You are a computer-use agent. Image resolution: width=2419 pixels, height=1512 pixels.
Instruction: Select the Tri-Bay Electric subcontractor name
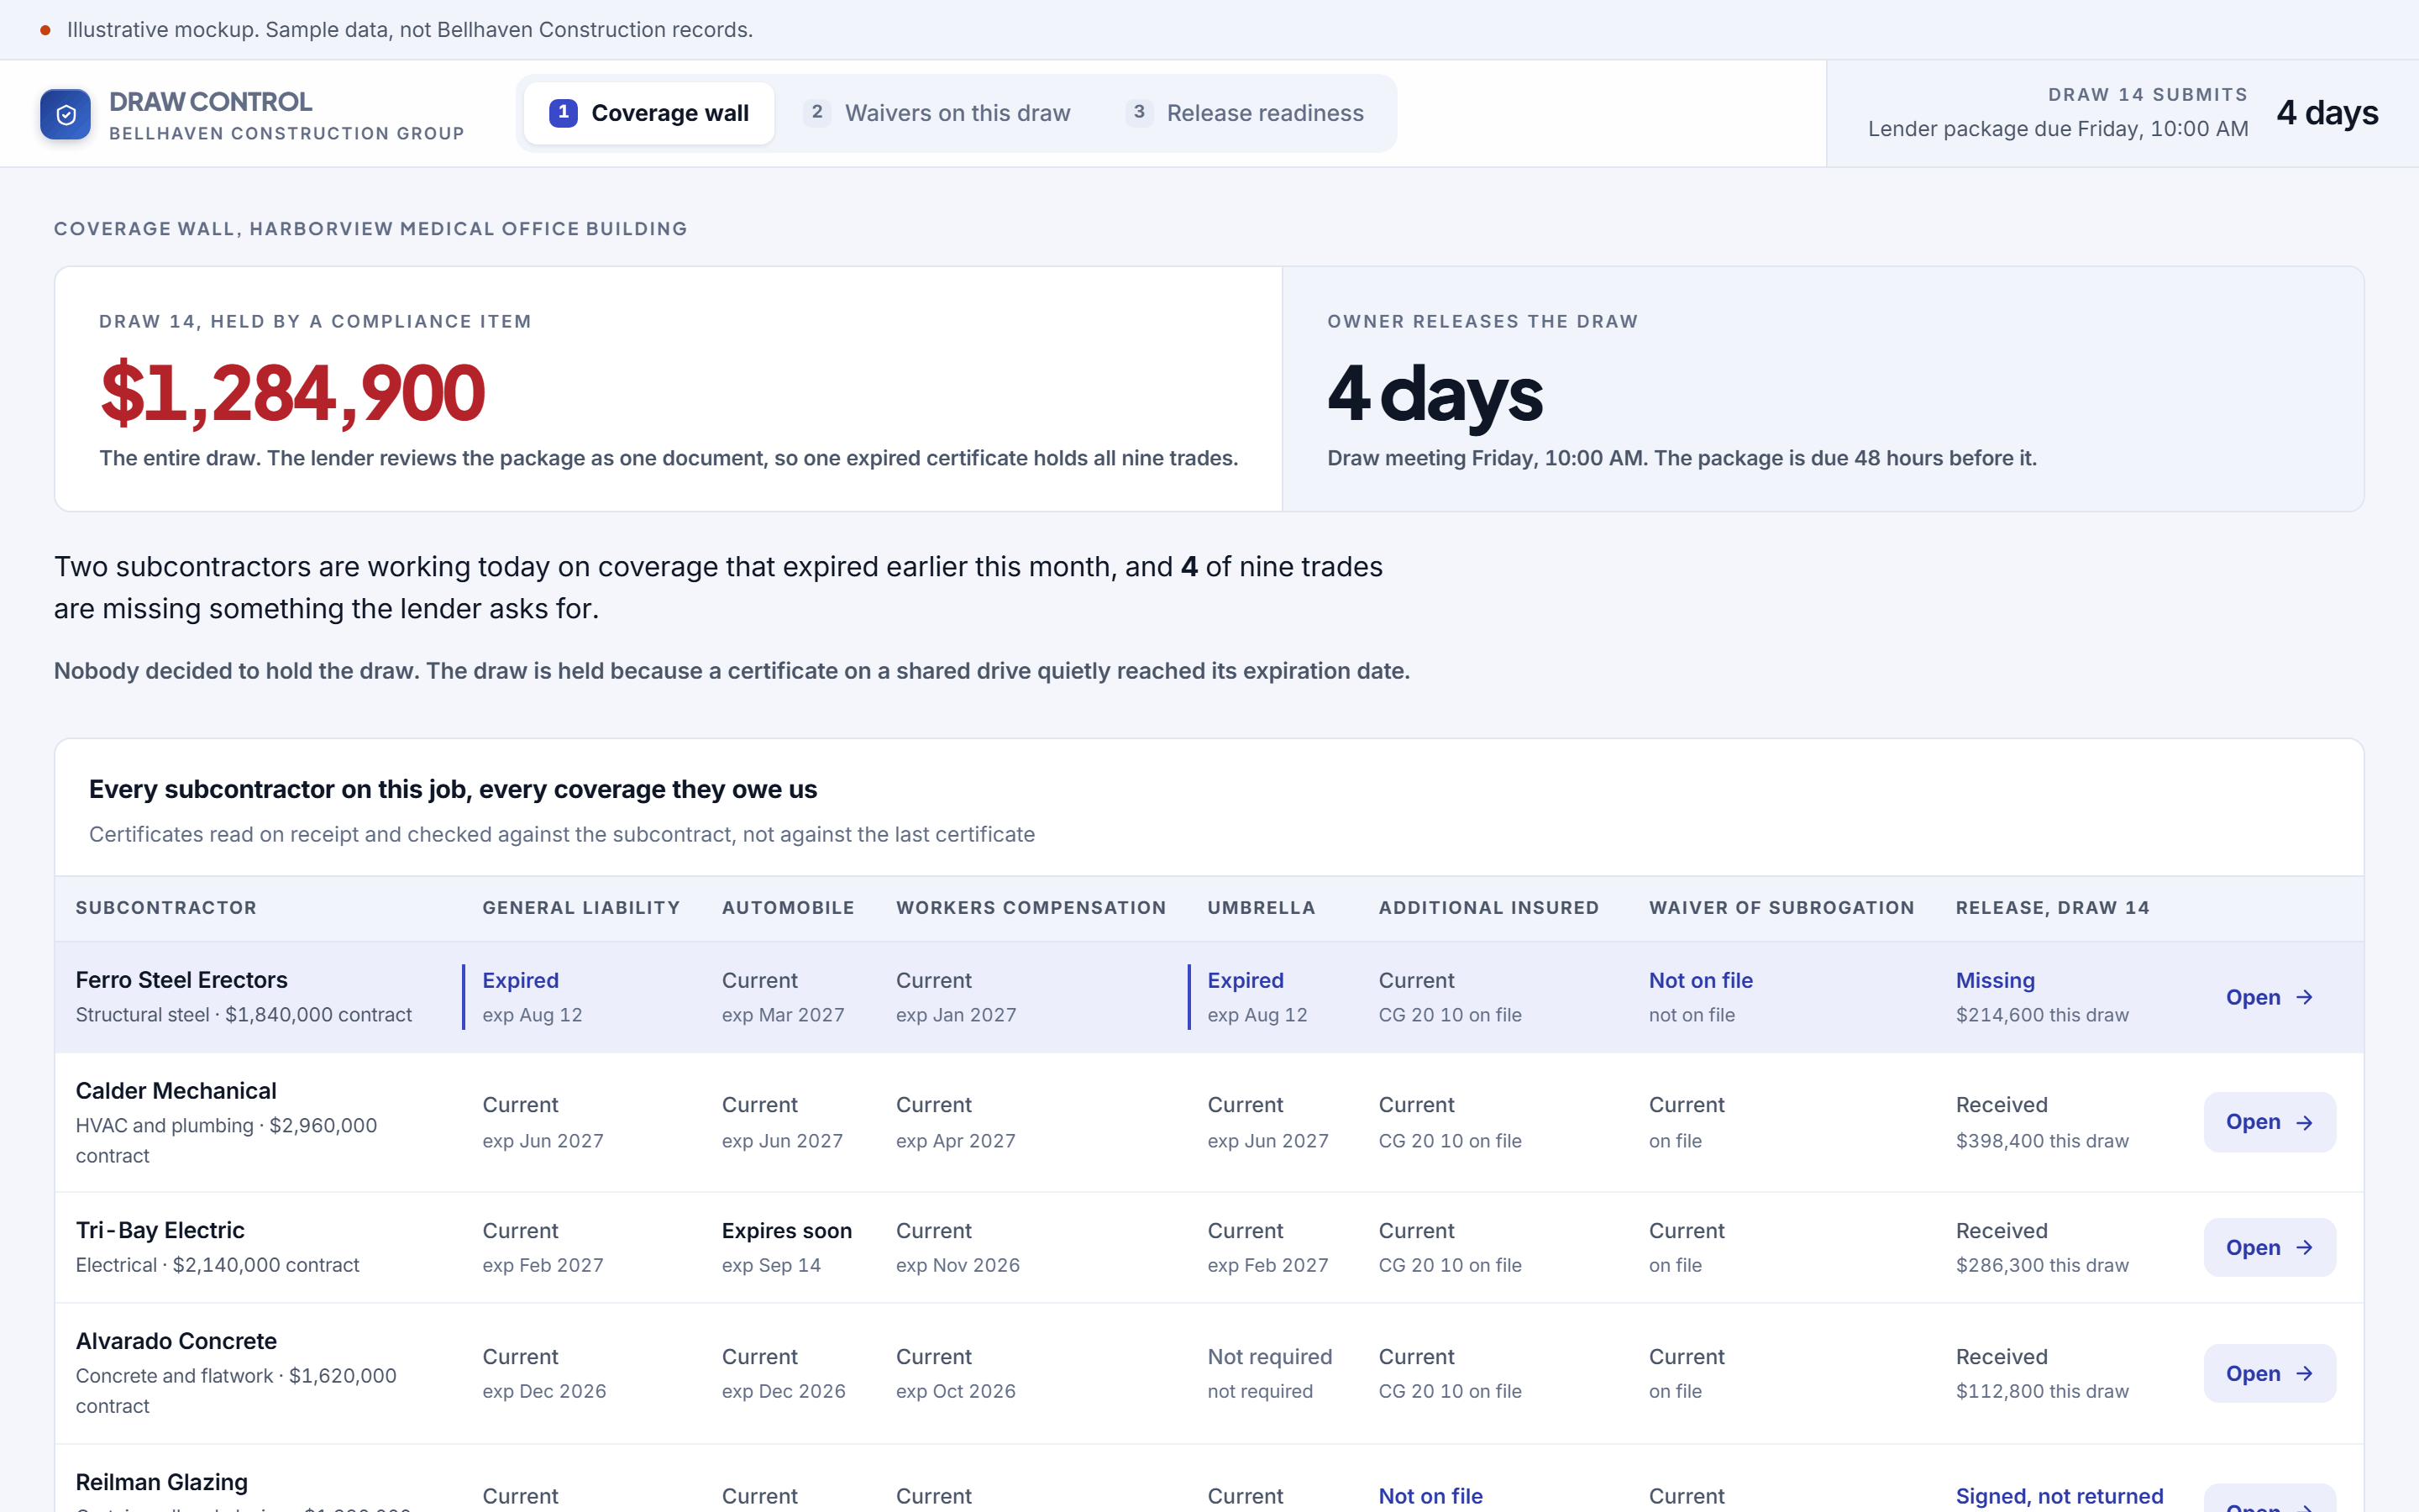[160, 1230]
